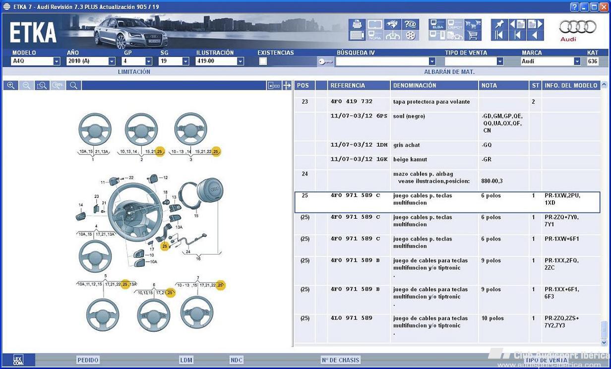Launch the ELSA link icon
Viewport: 611px width, 369px height.
pos(437,24)
